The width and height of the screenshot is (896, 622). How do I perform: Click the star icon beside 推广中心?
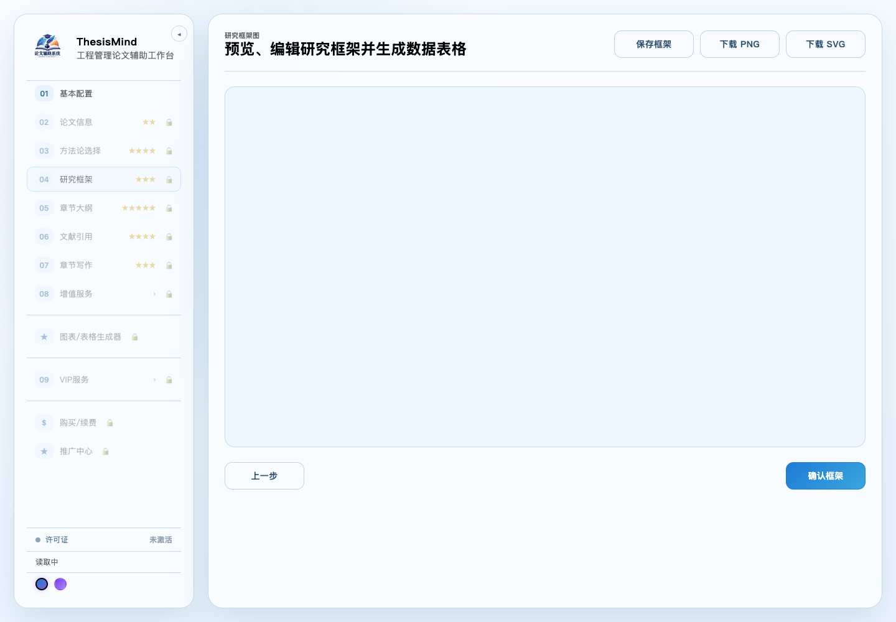click(x=44, y=452)
